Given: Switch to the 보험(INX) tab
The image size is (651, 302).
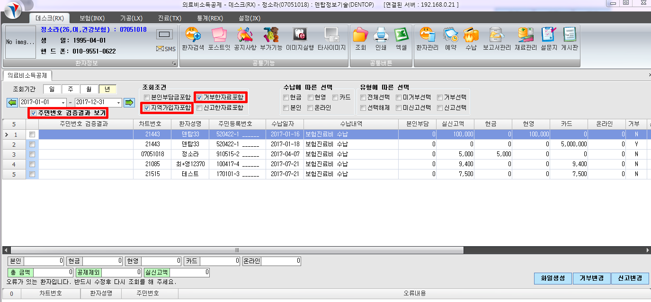Looking at the screenshot, I should 92,18.
